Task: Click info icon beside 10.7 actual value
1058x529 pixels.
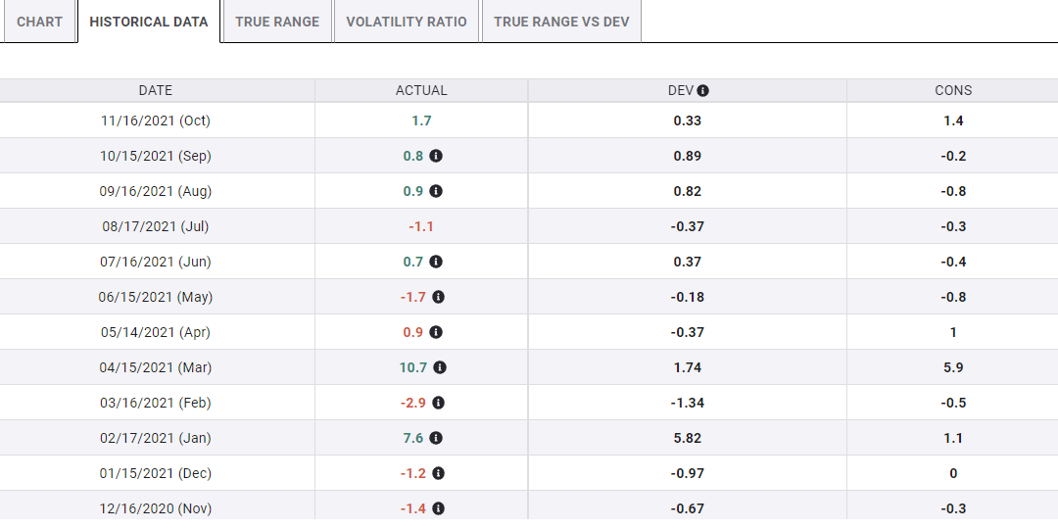Action: click(440, 367)
